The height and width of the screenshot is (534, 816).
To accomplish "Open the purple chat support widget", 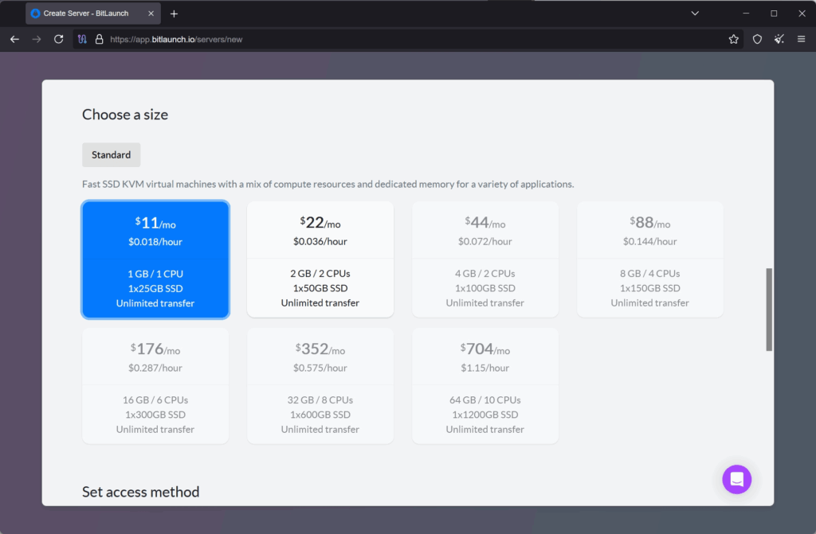I will click(x=736, y=479).
